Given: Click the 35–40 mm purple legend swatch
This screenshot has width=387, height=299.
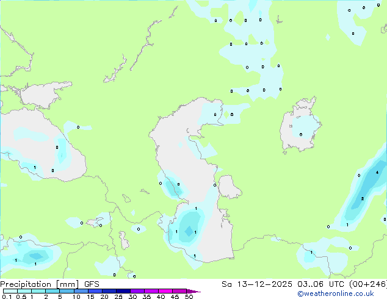Looking at the screenshot, I should pyautogui.click(x=151, y=291).
